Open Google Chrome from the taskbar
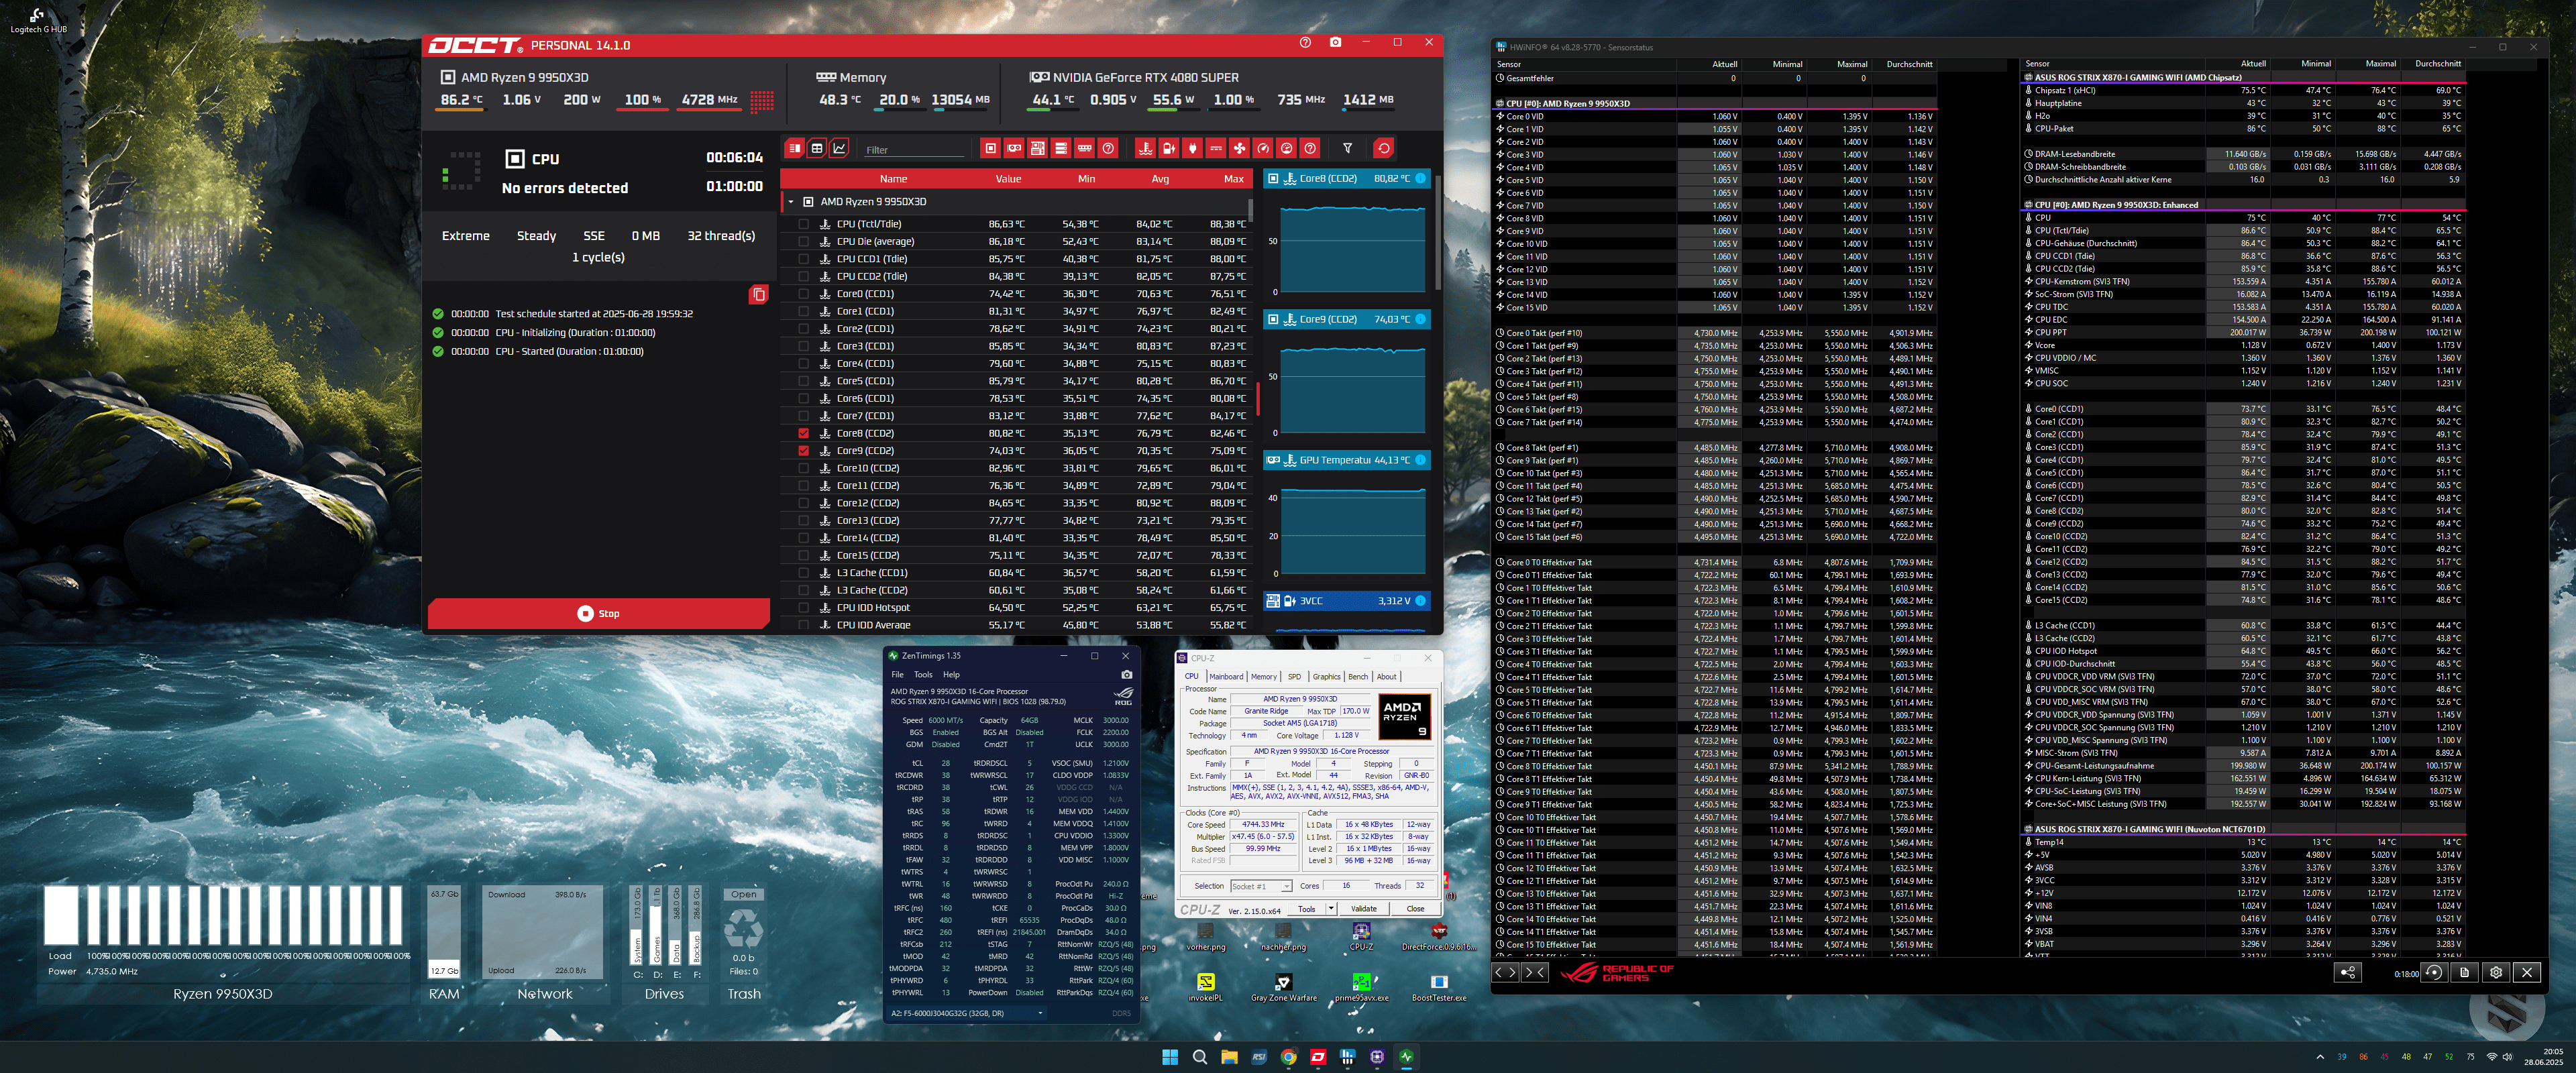Viewport: 2576px width, 1073px height. (x=1289, y=1057)
